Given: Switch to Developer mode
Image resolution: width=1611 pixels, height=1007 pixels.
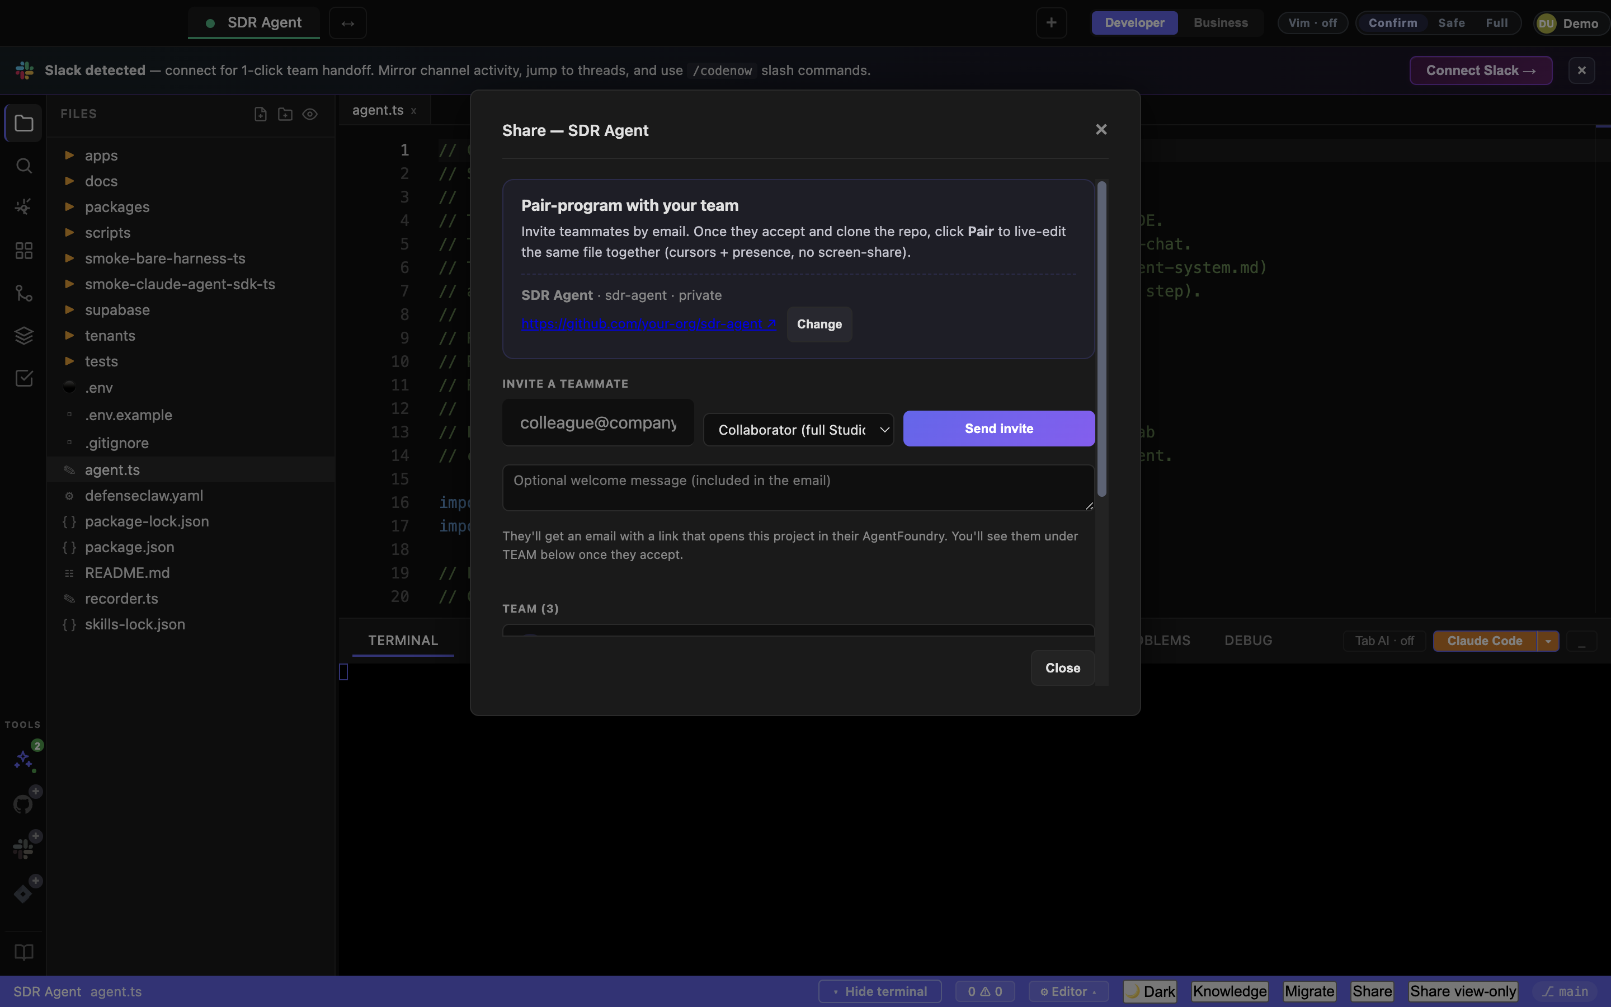Looking at the screenshot, I should coord(1134,22).
